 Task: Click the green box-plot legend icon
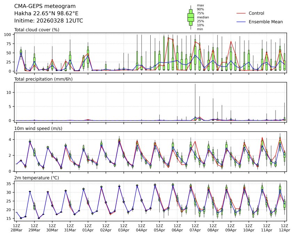click(191, 17)
